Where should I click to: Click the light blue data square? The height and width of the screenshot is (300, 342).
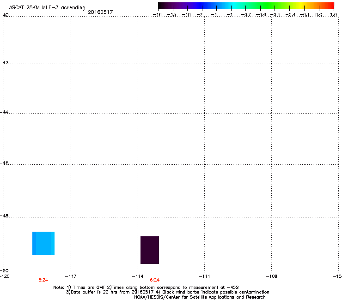(x=43, y=243)
